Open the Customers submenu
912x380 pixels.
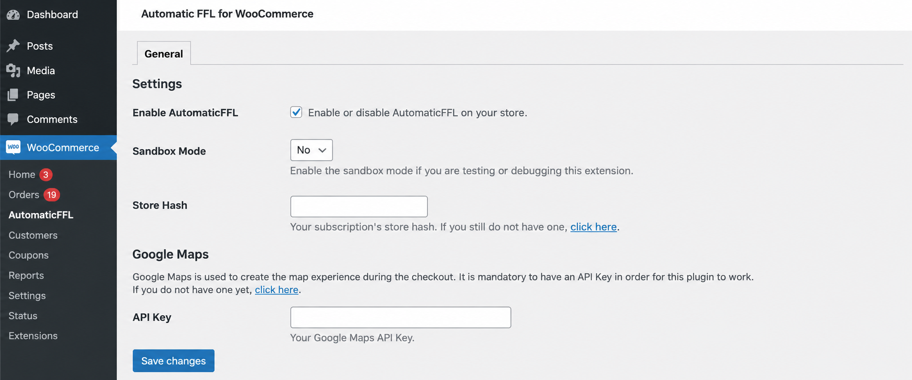[x=33, y=235]
